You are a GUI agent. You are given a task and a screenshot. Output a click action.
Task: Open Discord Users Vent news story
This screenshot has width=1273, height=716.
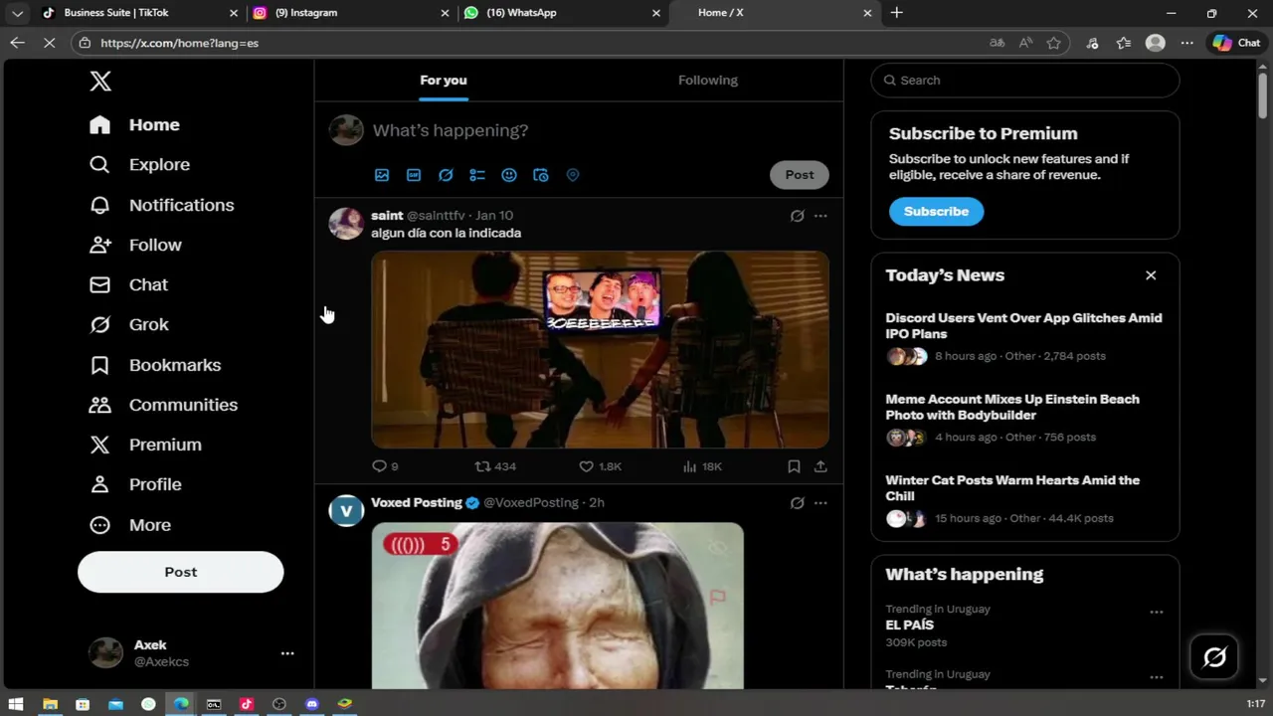(1025, 337)
